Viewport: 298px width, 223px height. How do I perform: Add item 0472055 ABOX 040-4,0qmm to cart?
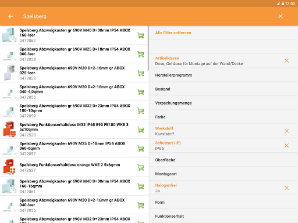tap(141, 92)
